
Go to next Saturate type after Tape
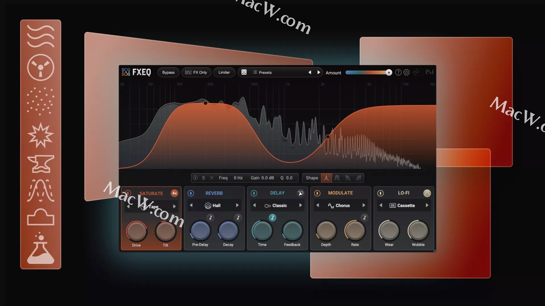coord(175,207)
